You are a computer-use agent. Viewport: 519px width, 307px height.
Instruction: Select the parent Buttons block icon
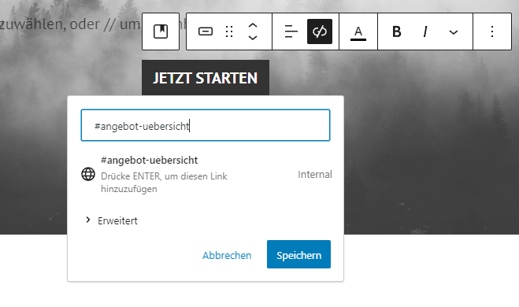coord(161,31)
